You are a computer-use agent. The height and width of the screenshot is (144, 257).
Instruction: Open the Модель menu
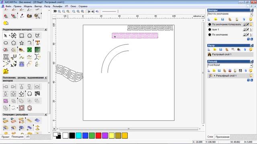(x=28, y=6)
